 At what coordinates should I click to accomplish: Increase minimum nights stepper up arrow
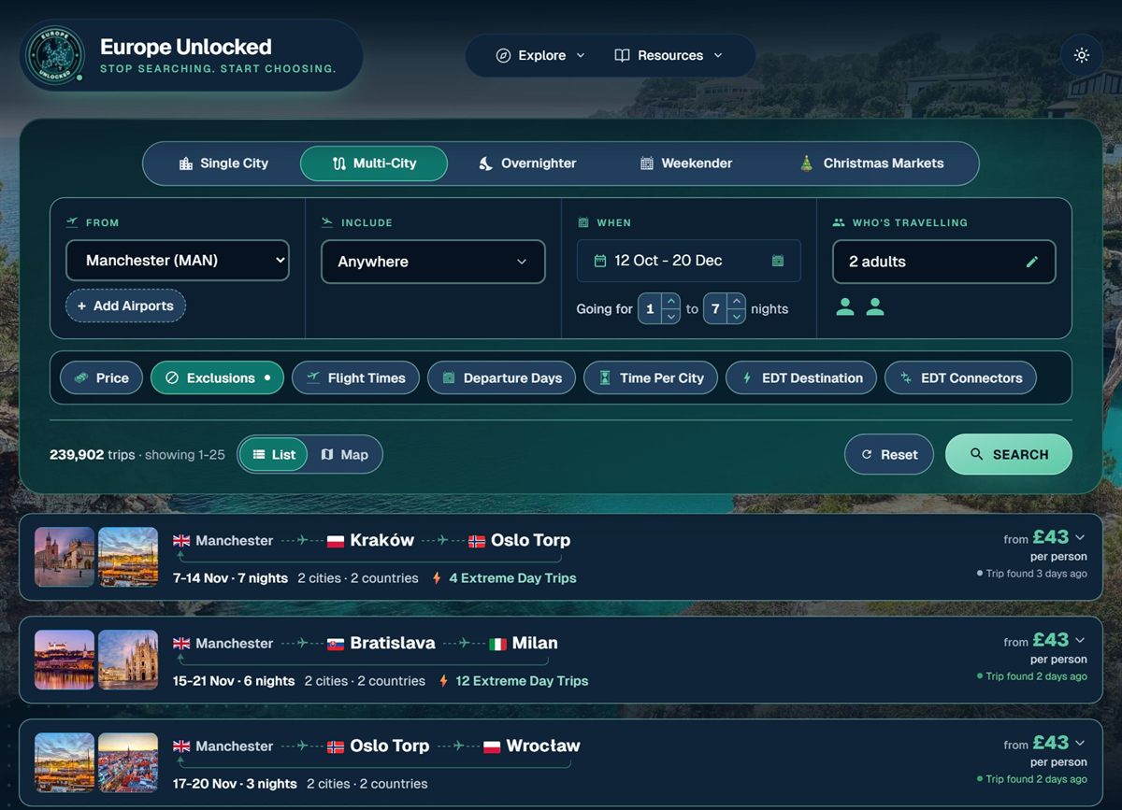671,302
